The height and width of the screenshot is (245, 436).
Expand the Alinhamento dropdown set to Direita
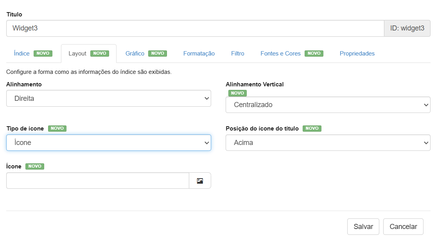108,98
